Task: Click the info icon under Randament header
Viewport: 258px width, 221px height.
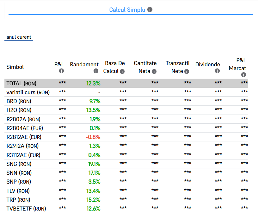Action: coord(96,71)
